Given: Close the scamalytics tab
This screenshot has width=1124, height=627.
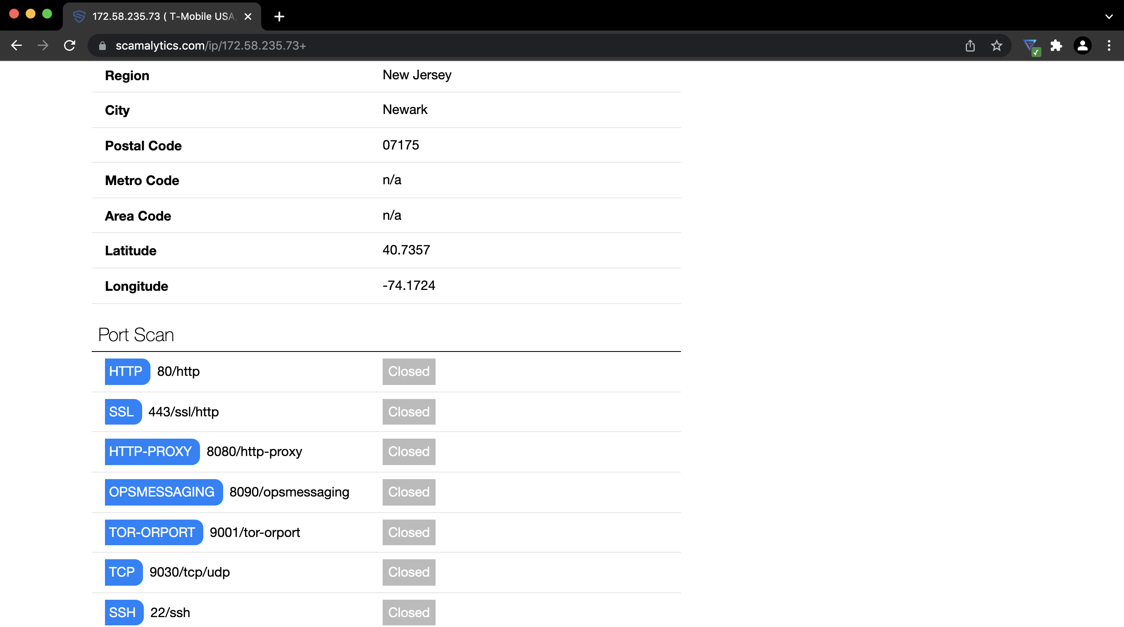Looking at the screenshot, I should click(x=248, y=17).
